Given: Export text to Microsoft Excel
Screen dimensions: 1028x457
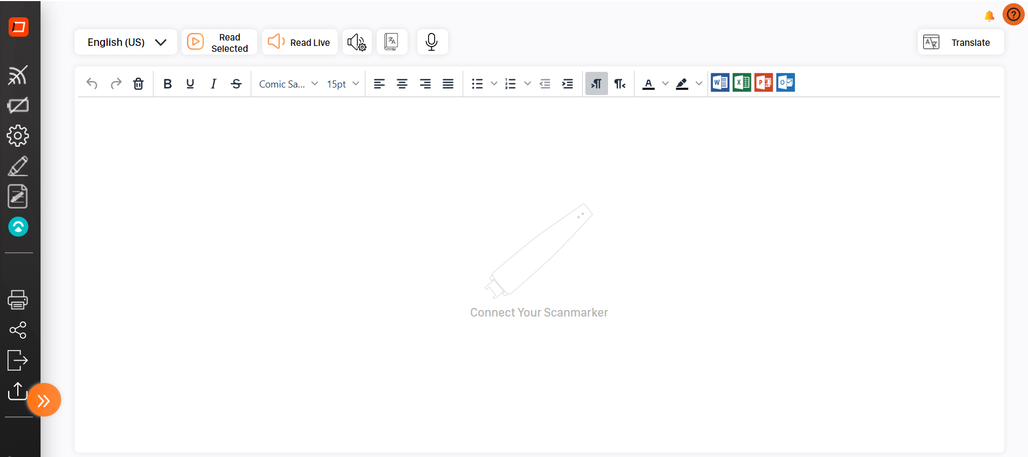Looking at the screenshot, I should pyautogui.click(x=742, y=83).
